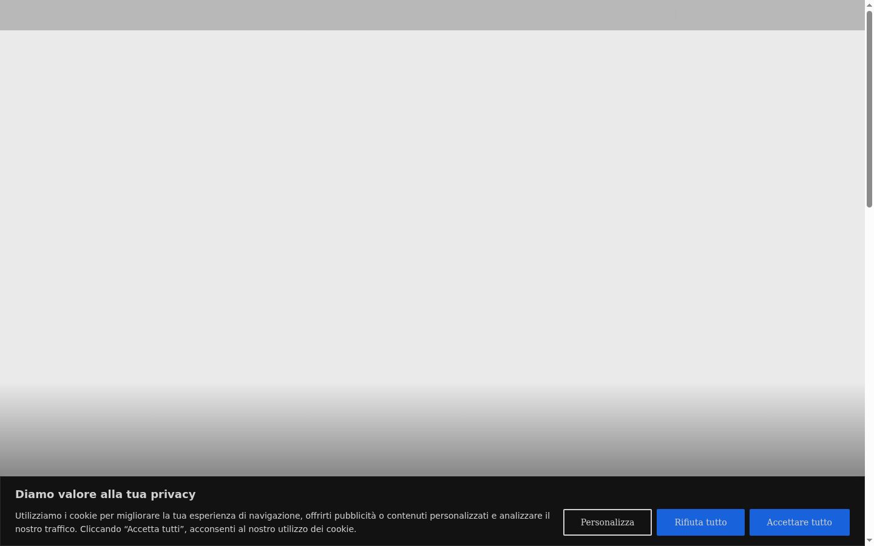Accept all cookies with Accettare tutto

tap(799, 522)
